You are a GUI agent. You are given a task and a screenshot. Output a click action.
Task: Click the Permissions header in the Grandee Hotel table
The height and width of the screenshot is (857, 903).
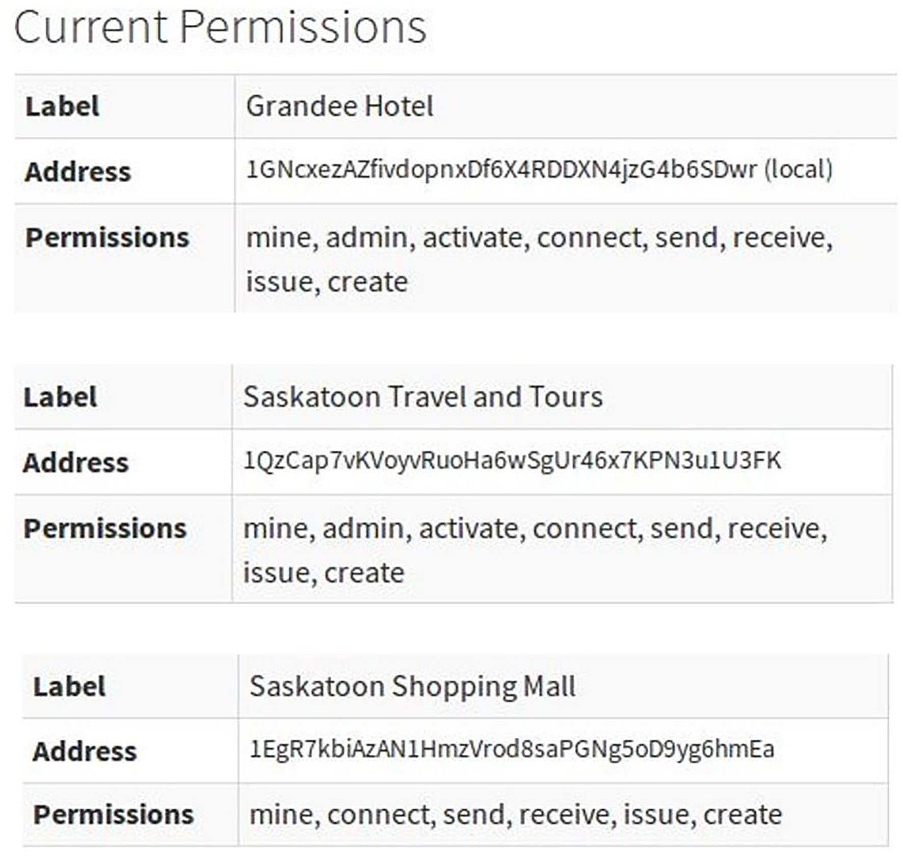click(108, 237)
